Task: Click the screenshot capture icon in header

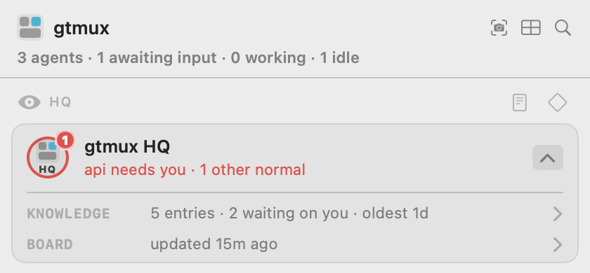Action: tap(499, 28)
